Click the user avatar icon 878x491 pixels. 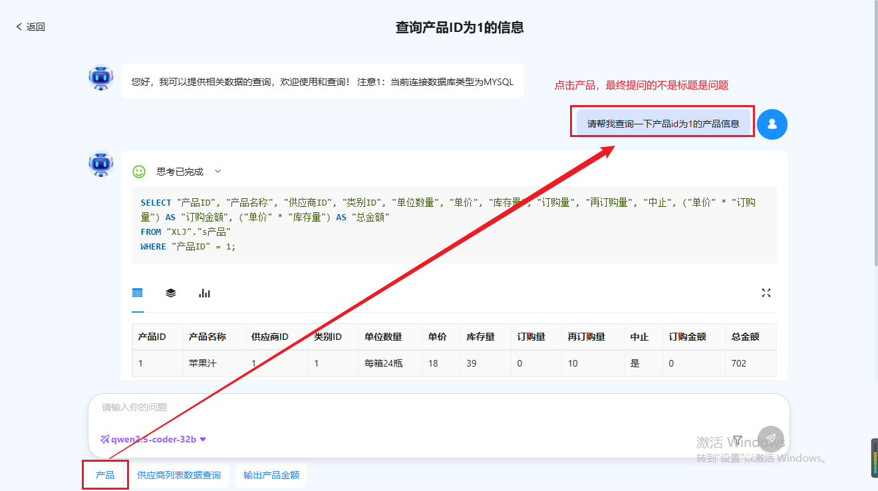(x=772, y=124)
